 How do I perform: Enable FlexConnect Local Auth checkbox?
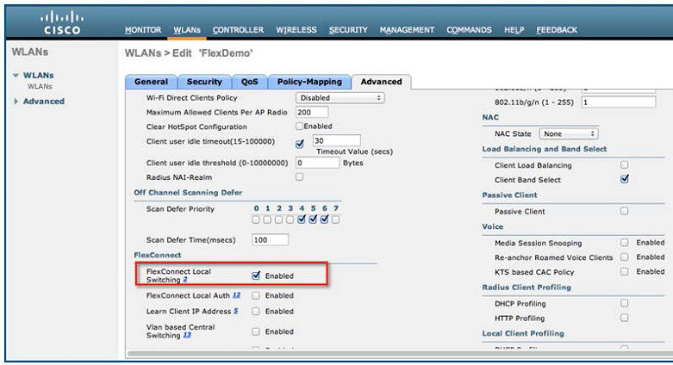256,295
